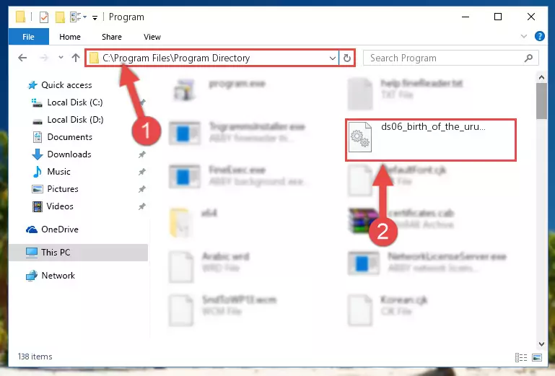Go up one folder level
Viewport: 555px width, 376px height.
coord(75,58)
